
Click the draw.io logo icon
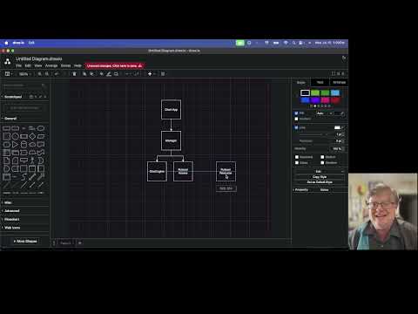tap(8, 61)
